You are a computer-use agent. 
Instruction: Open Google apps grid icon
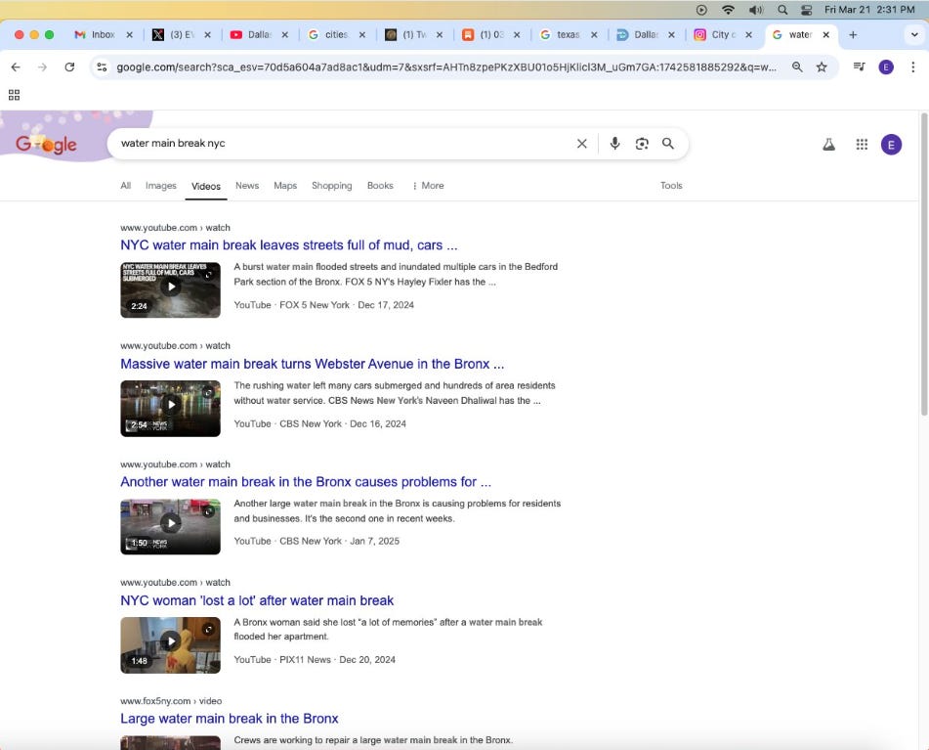[x=862, y=144]
